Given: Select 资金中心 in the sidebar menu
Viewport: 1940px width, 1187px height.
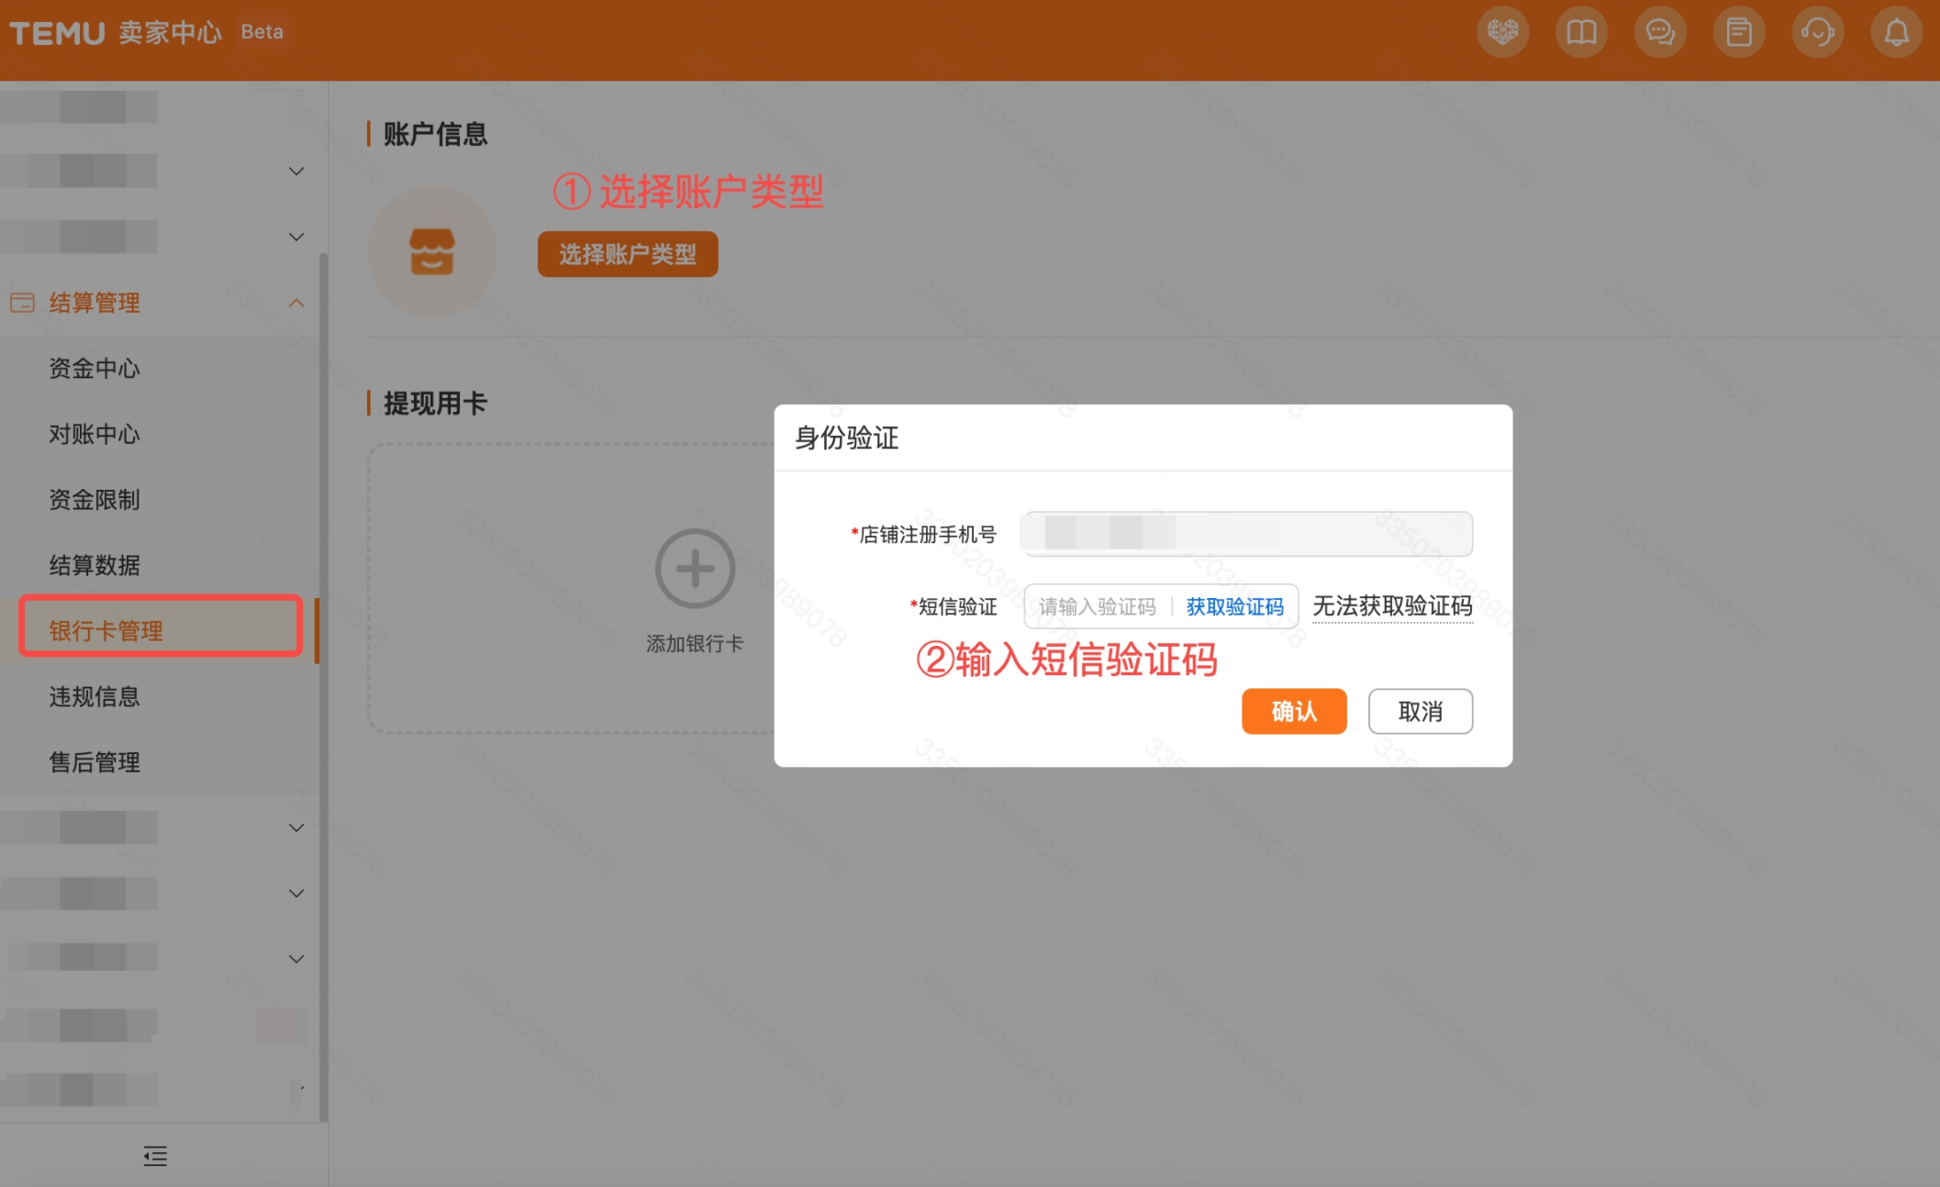Looking at the screenshot, I should [93, 370].
